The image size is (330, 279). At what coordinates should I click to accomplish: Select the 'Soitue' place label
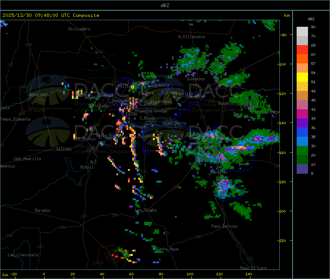tap(195, 164)
